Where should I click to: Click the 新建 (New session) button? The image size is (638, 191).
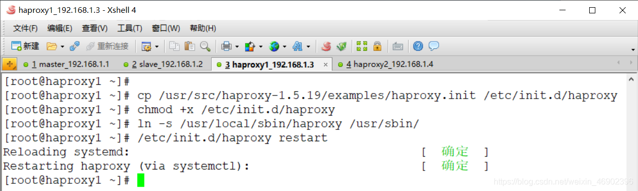point(25,46)
